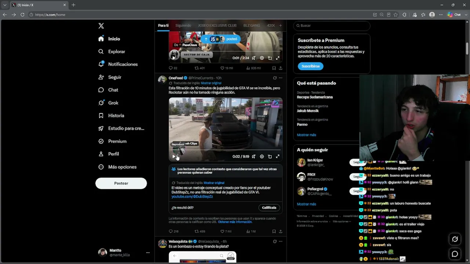Play the GTA VI video

174,157
